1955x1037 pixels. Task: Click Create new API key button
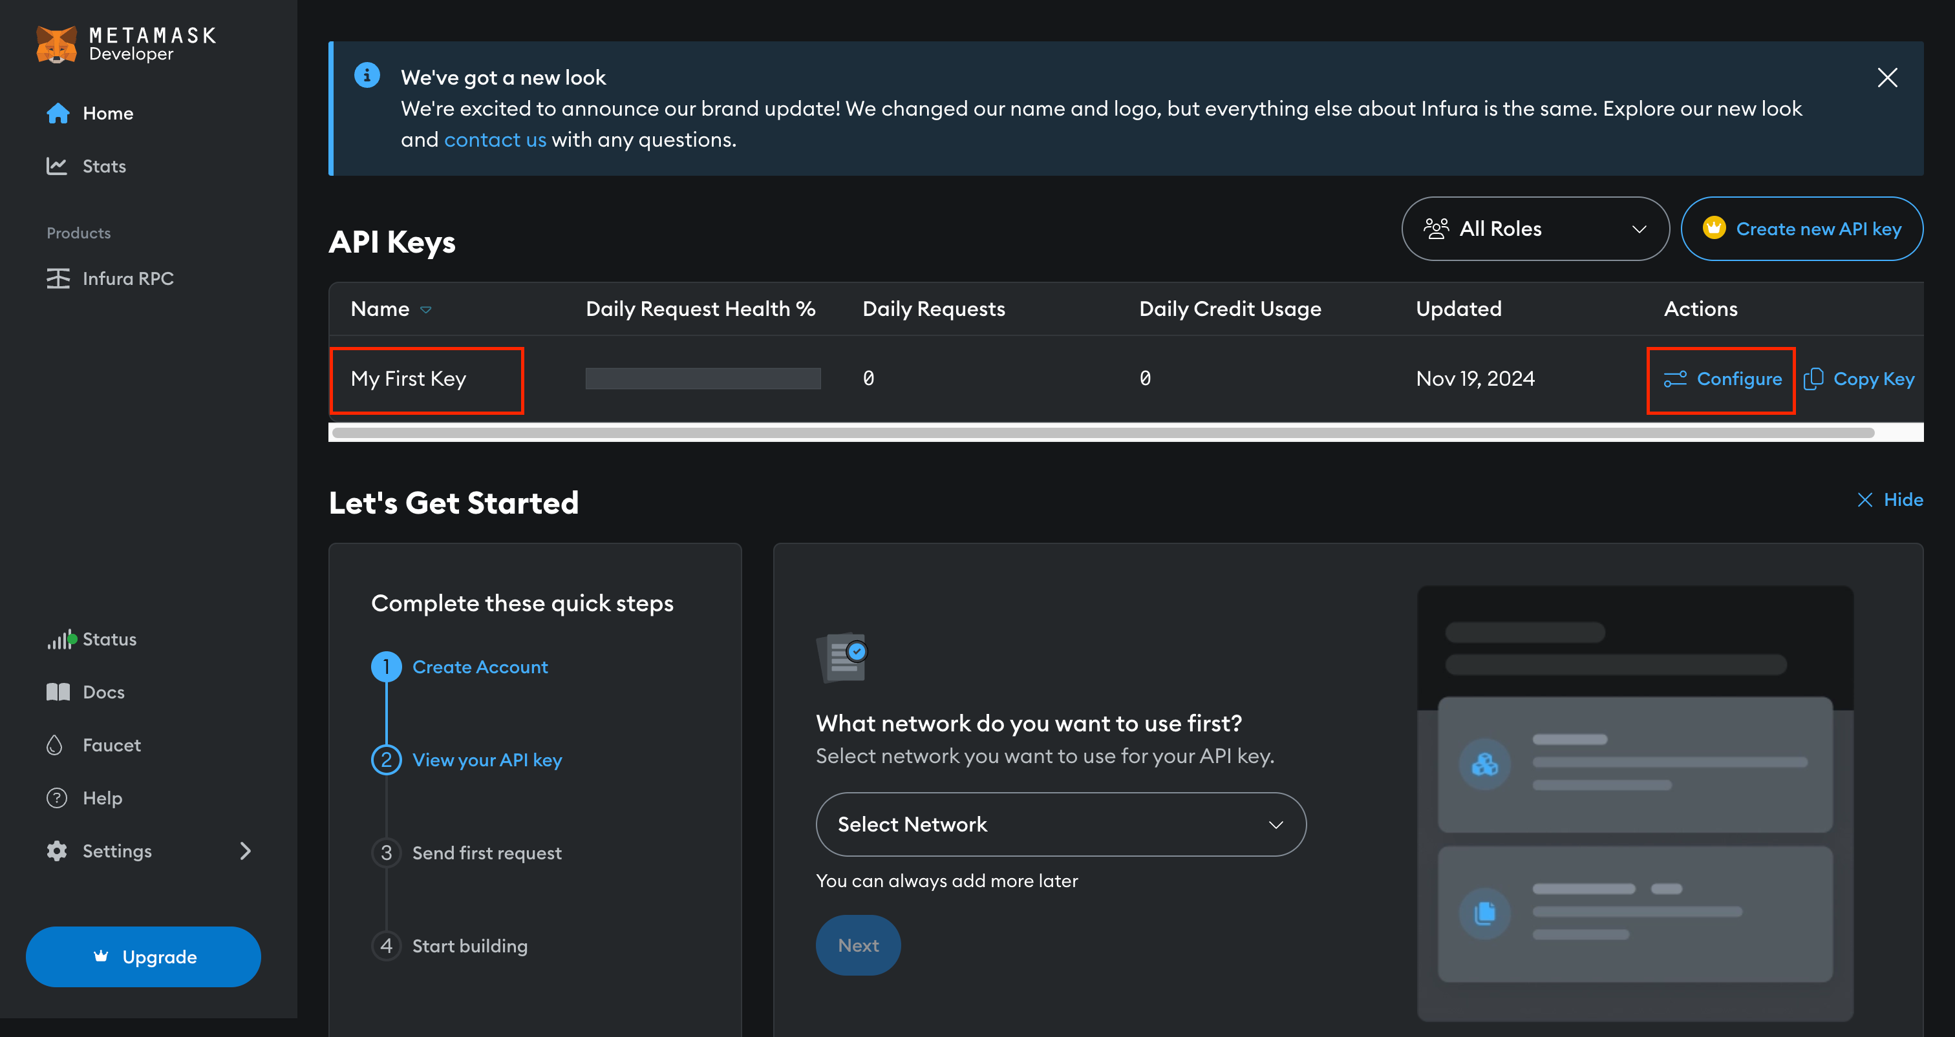pyautogui.click(x=1802, y=228)
